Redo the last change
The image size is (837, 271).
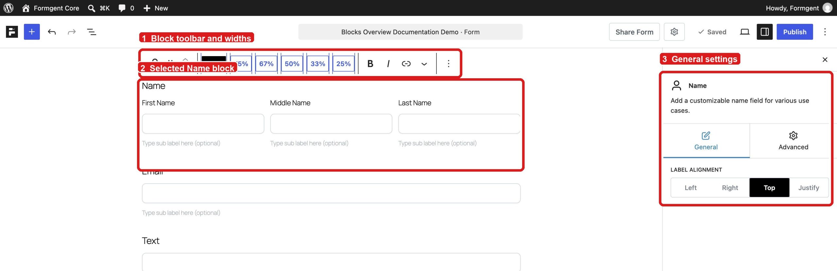tap(72, 32)
